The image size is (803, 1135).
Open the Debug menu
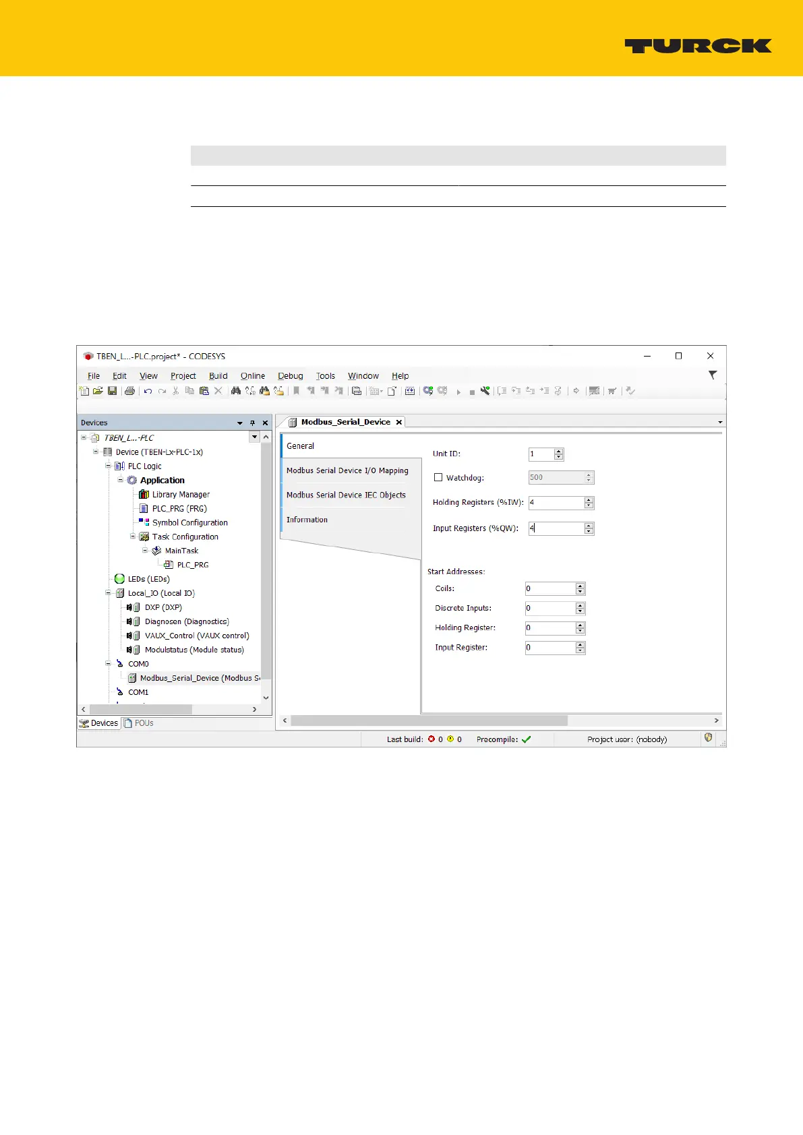tap(290, 376)
